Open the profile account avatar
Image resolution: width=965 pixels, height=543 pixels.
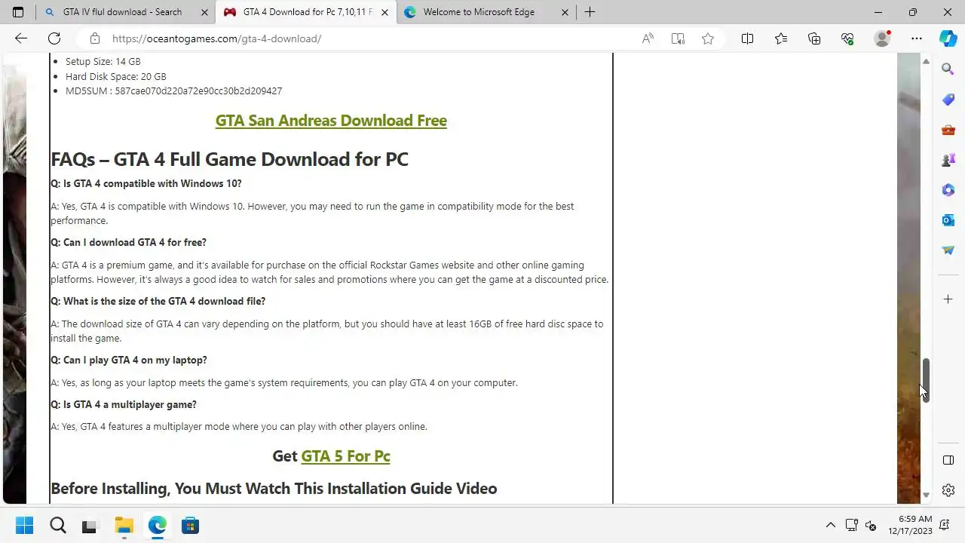pos(881,38)
